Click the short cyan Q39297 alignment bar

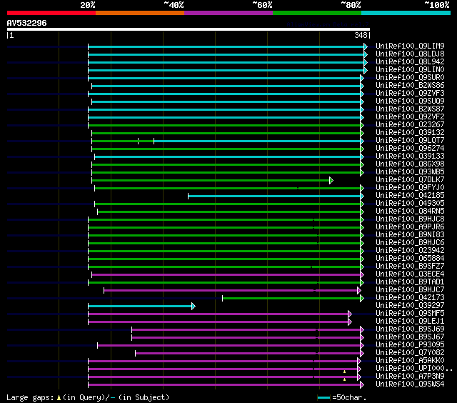point(140,307)
